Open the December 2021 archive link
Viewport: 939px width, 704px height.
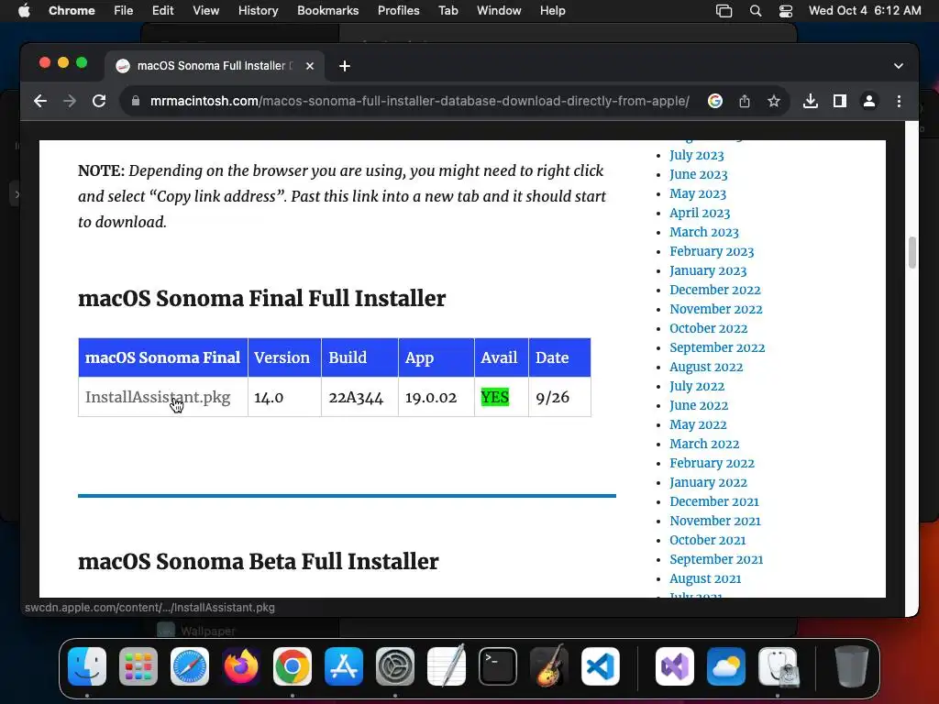coord(713,501)
